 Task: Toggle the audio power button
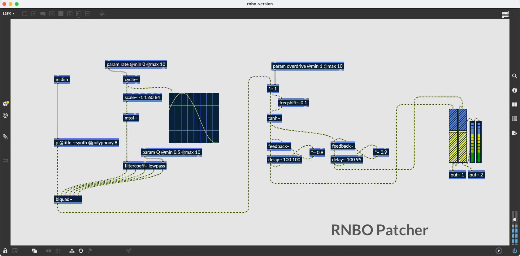pyautogui.click(x=514, y=251)
